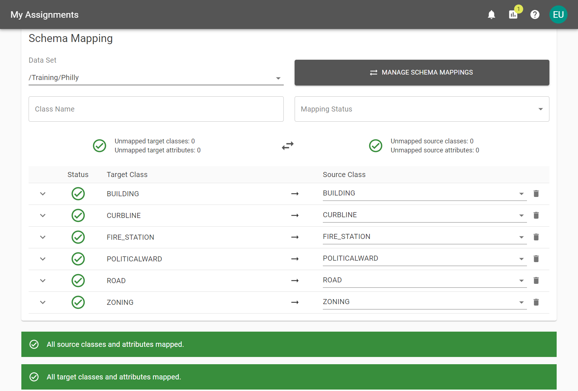This screenshot has height=391, width=578.
Task: Delete the BUILDING mapping
Action: pos(536,194)
